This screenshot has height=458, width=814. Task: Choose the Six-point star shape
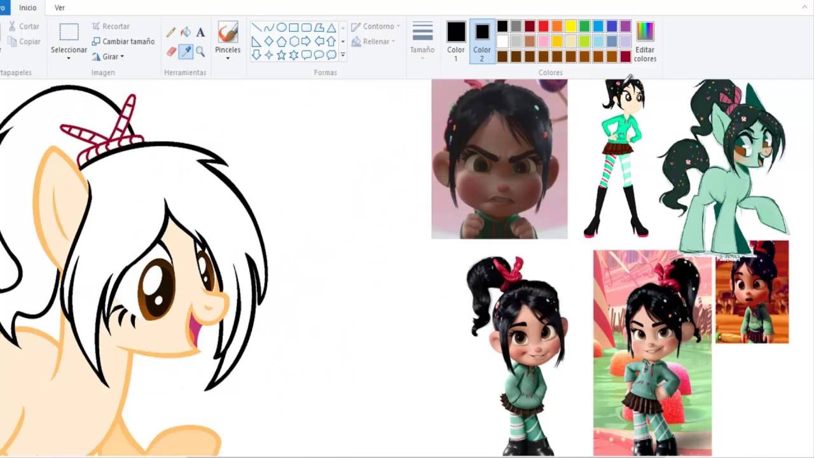294,55
